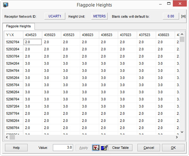Select column header 437023
This screenshot has width=189, height=156.
pos(127,35)
